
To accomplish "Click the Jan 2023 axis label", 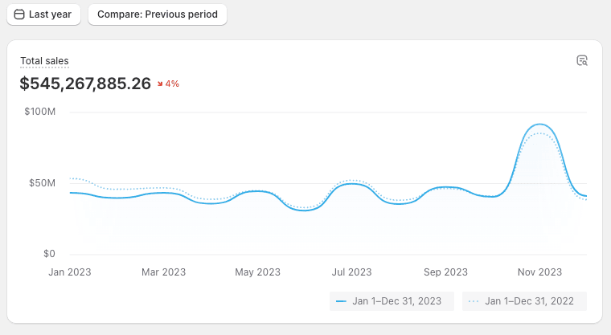I will 70,272.
